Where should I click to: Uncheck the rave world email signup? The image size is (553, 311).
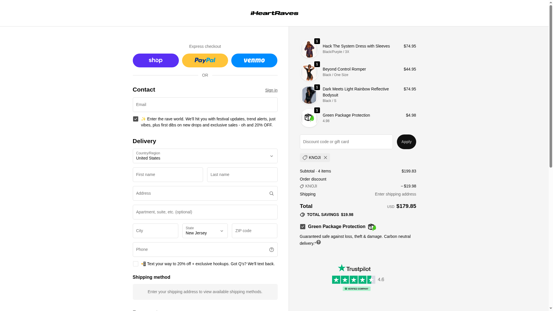pyautogui.click(x=135, y=119)
